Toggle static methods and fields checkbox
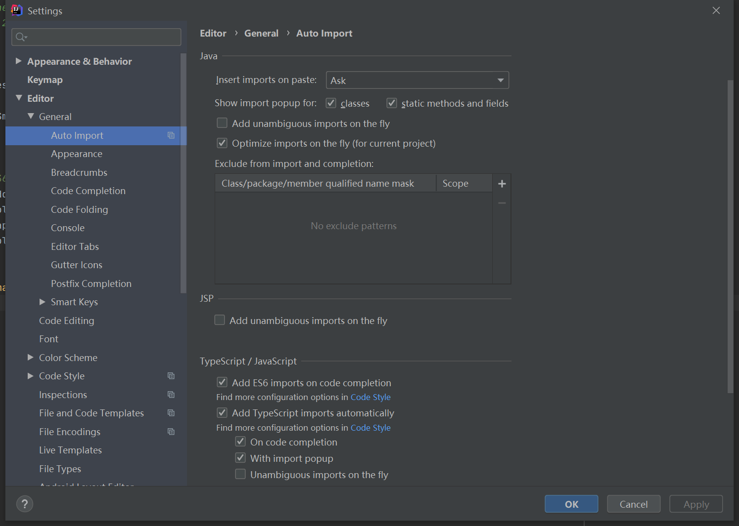739x526 pixels. (x=392, y=103)
